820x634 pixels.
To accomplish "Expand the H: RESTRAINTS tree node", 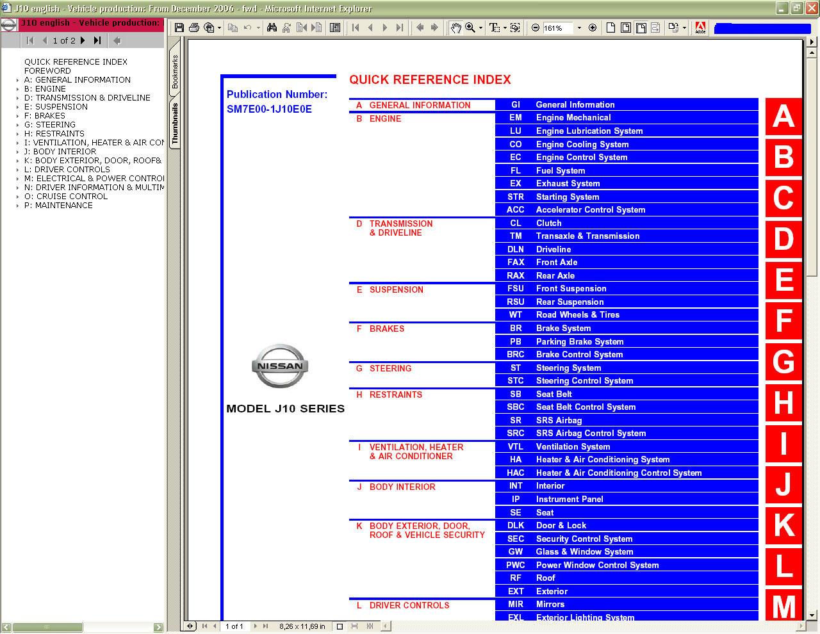I will point(17,134).
